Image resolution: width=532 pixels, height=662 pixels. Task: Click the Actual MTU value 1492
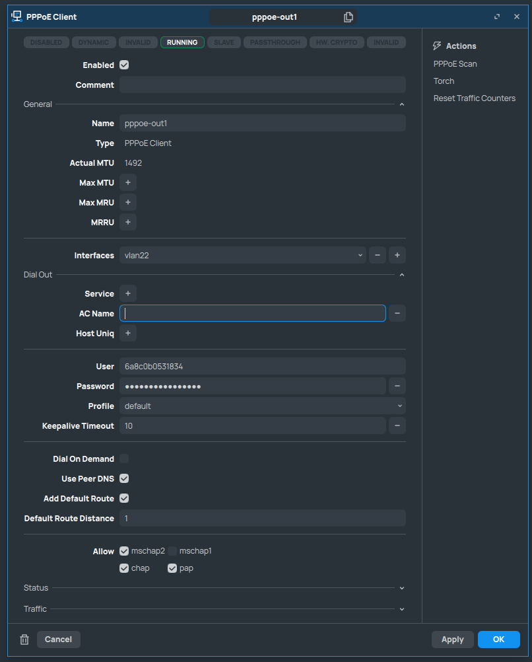coord(133,163)
